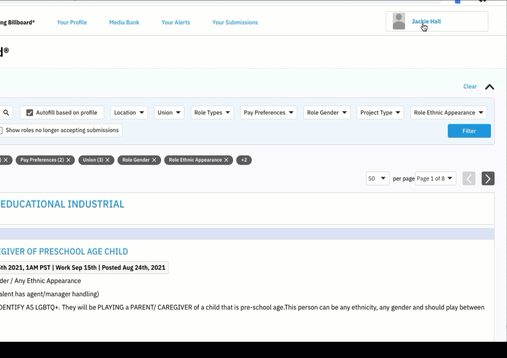Open the Location dropdown
Image resolution: width=507 pixels, height=358 pixels.
click(129, 113)
